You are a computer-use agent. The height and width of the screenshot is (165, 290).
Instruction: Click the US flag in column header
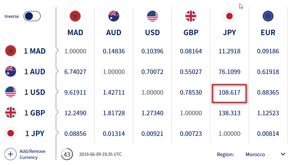[x=152, y=16]
